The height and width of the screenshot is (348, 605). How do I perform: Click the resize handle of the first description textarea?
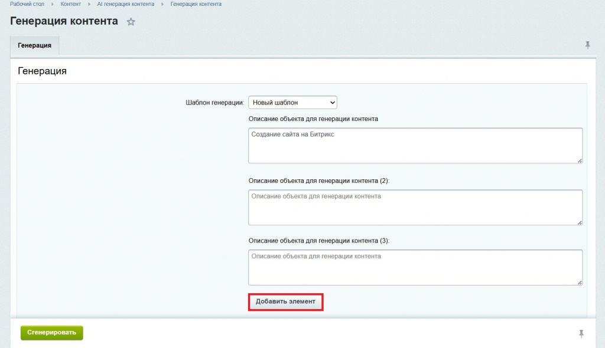pyautogui.click(x=580, y=160)
